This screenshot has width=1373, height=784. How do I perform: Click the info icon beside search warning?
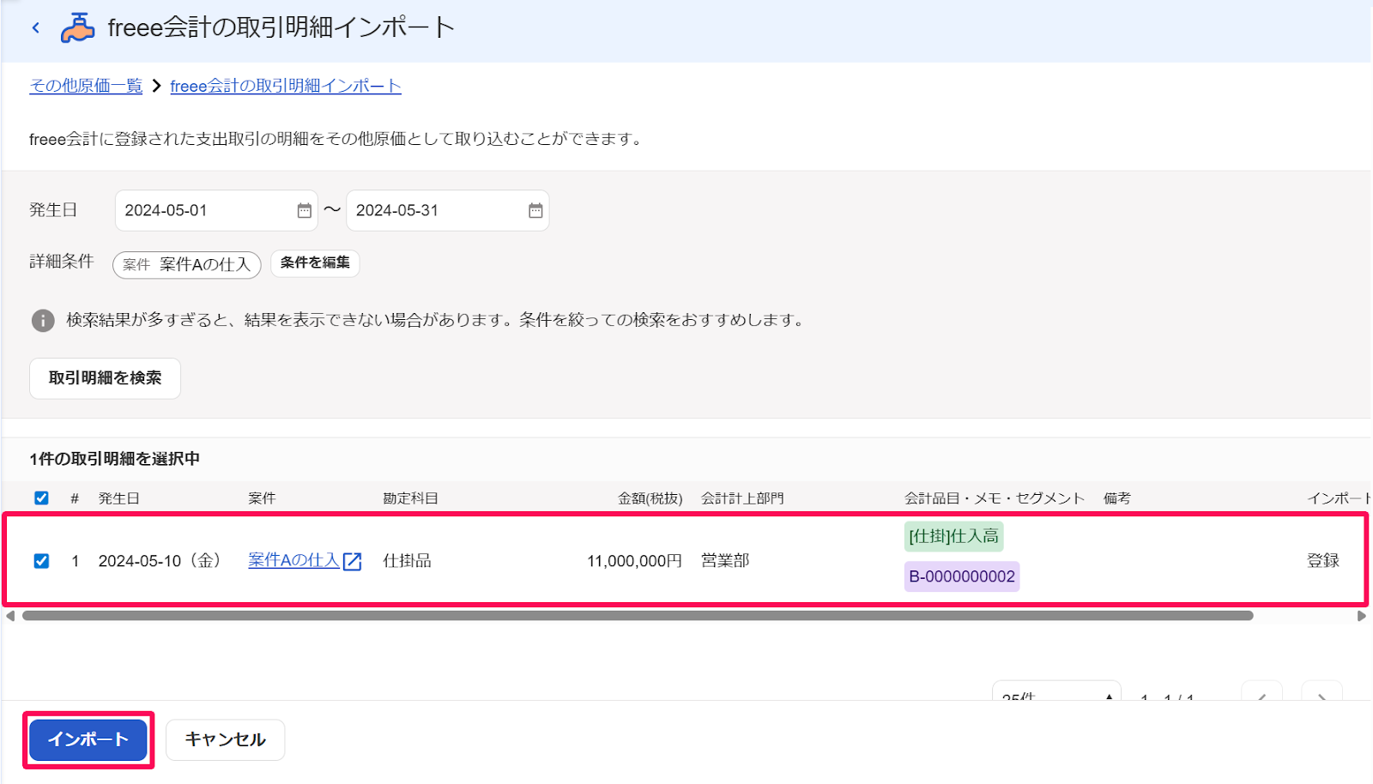click(43, 320)
